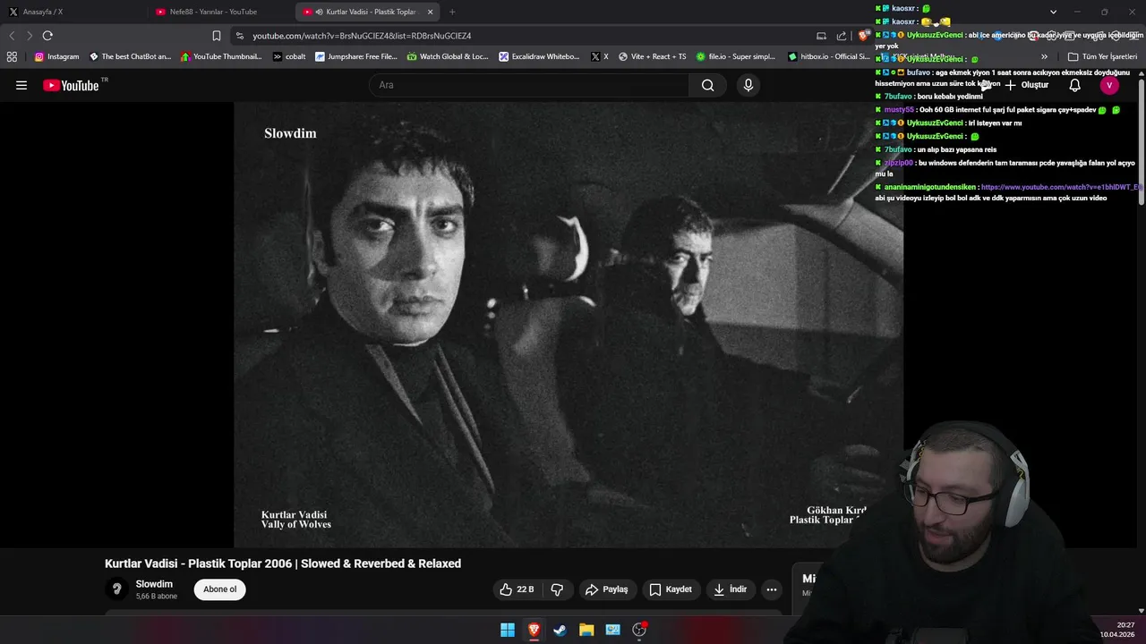1146x644 pixels.
Task: Save video with Kaydet button
Action: 671,589
